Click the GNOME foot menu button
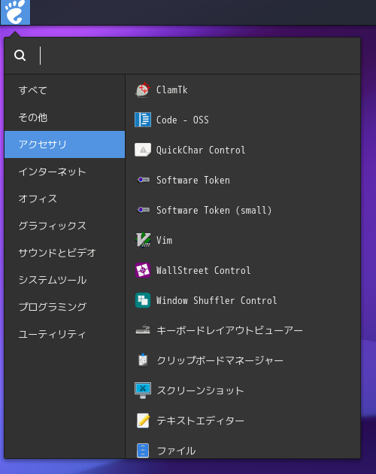Screen dimensions: 376x474 (15, 12)
